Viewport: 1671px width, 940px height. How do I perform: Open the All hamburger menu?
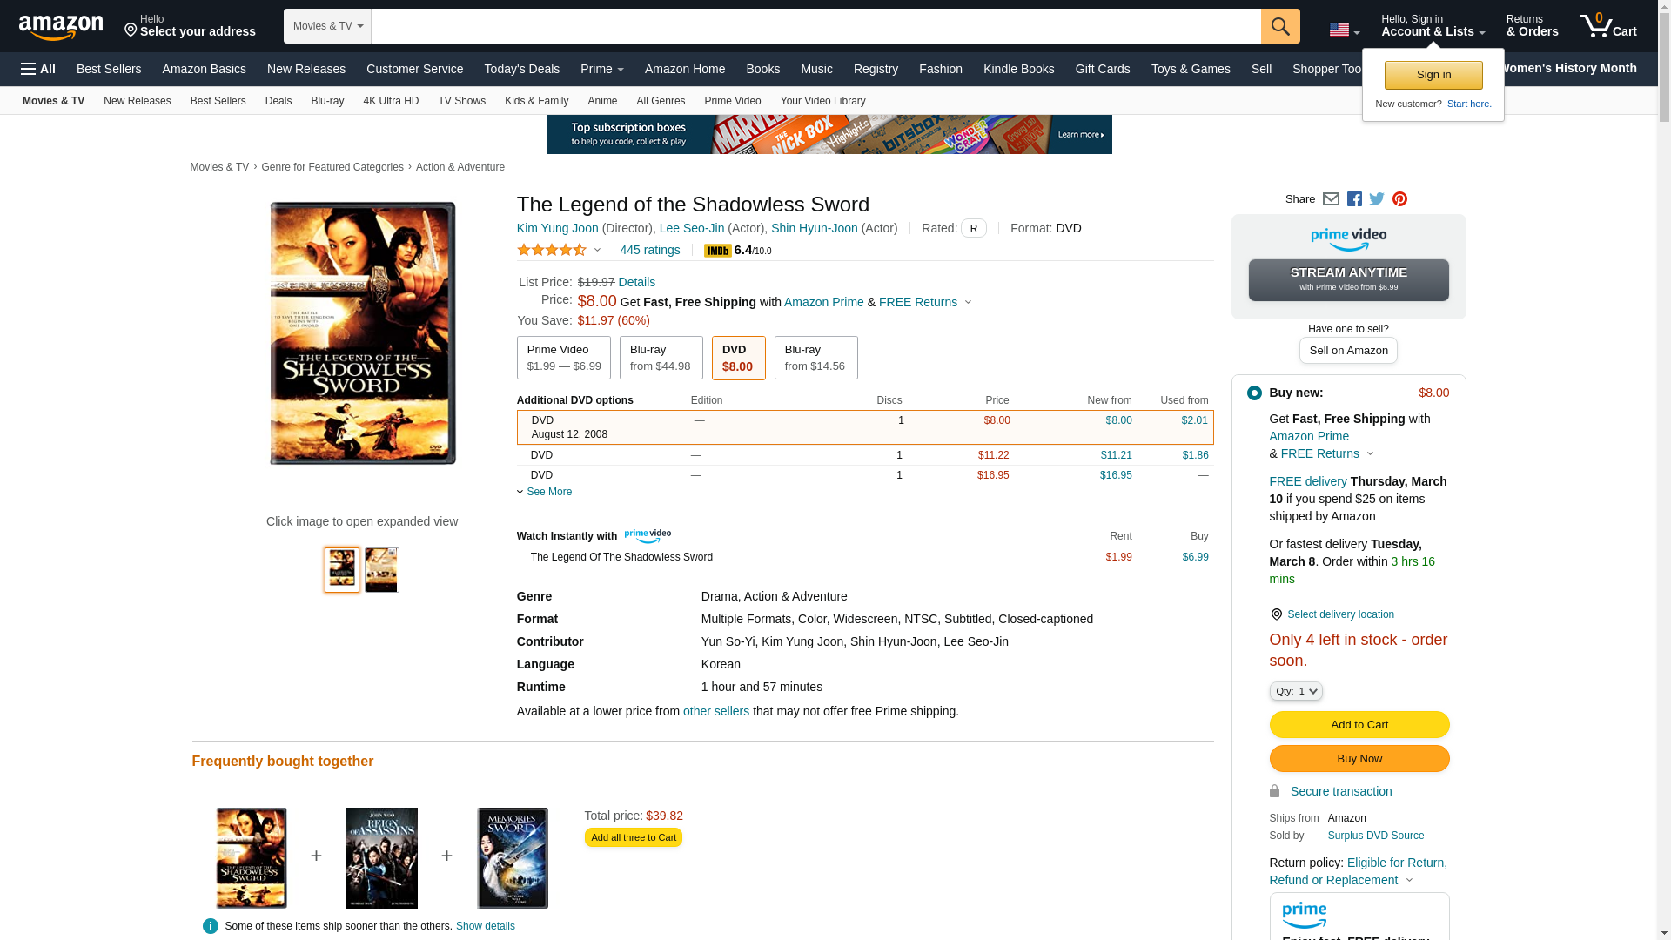point(38,69)
